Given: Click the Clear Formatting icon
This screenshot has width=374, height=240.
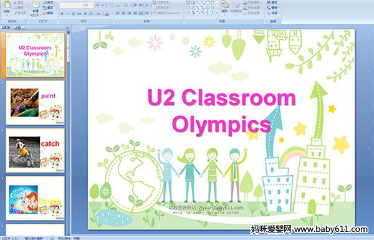Looking at the screenshot, I should coord(109,5).
